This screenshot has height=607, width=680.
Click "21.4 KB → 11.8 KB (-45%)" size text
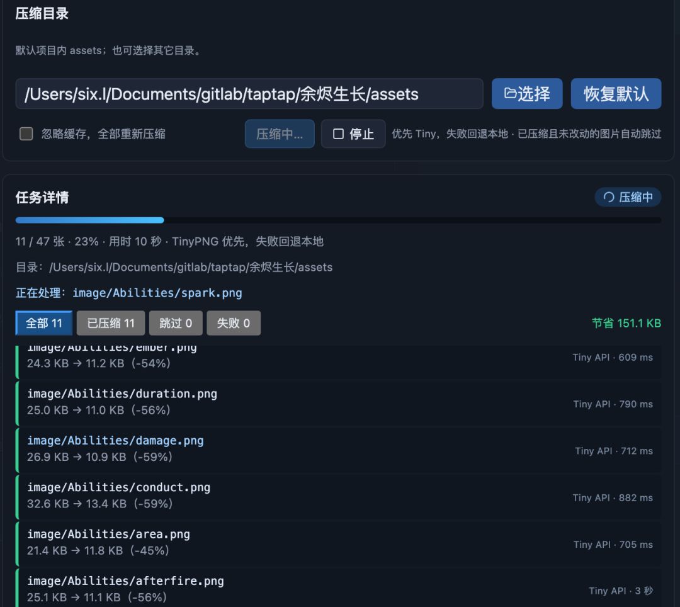98,550
